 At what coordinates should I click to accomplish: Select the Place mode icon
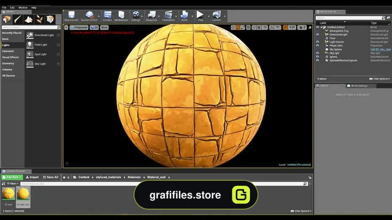(x=7, y=19)
